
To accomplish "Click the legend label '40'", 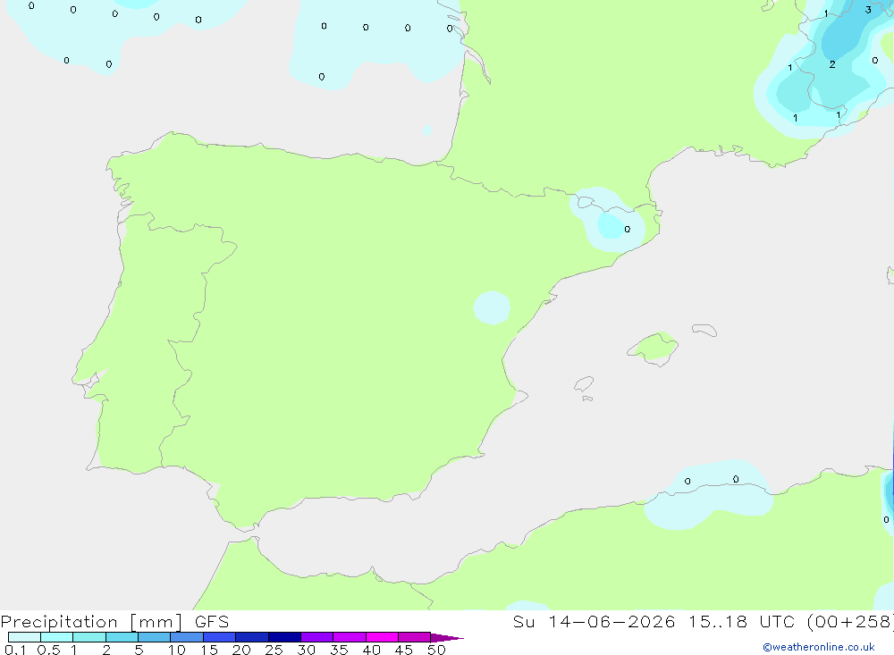I will click(x=372, y=650).
